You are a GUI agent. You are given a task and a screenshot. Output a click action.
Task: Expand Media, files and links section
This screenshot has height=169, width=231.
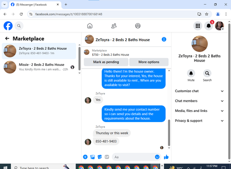coord(199,111)
